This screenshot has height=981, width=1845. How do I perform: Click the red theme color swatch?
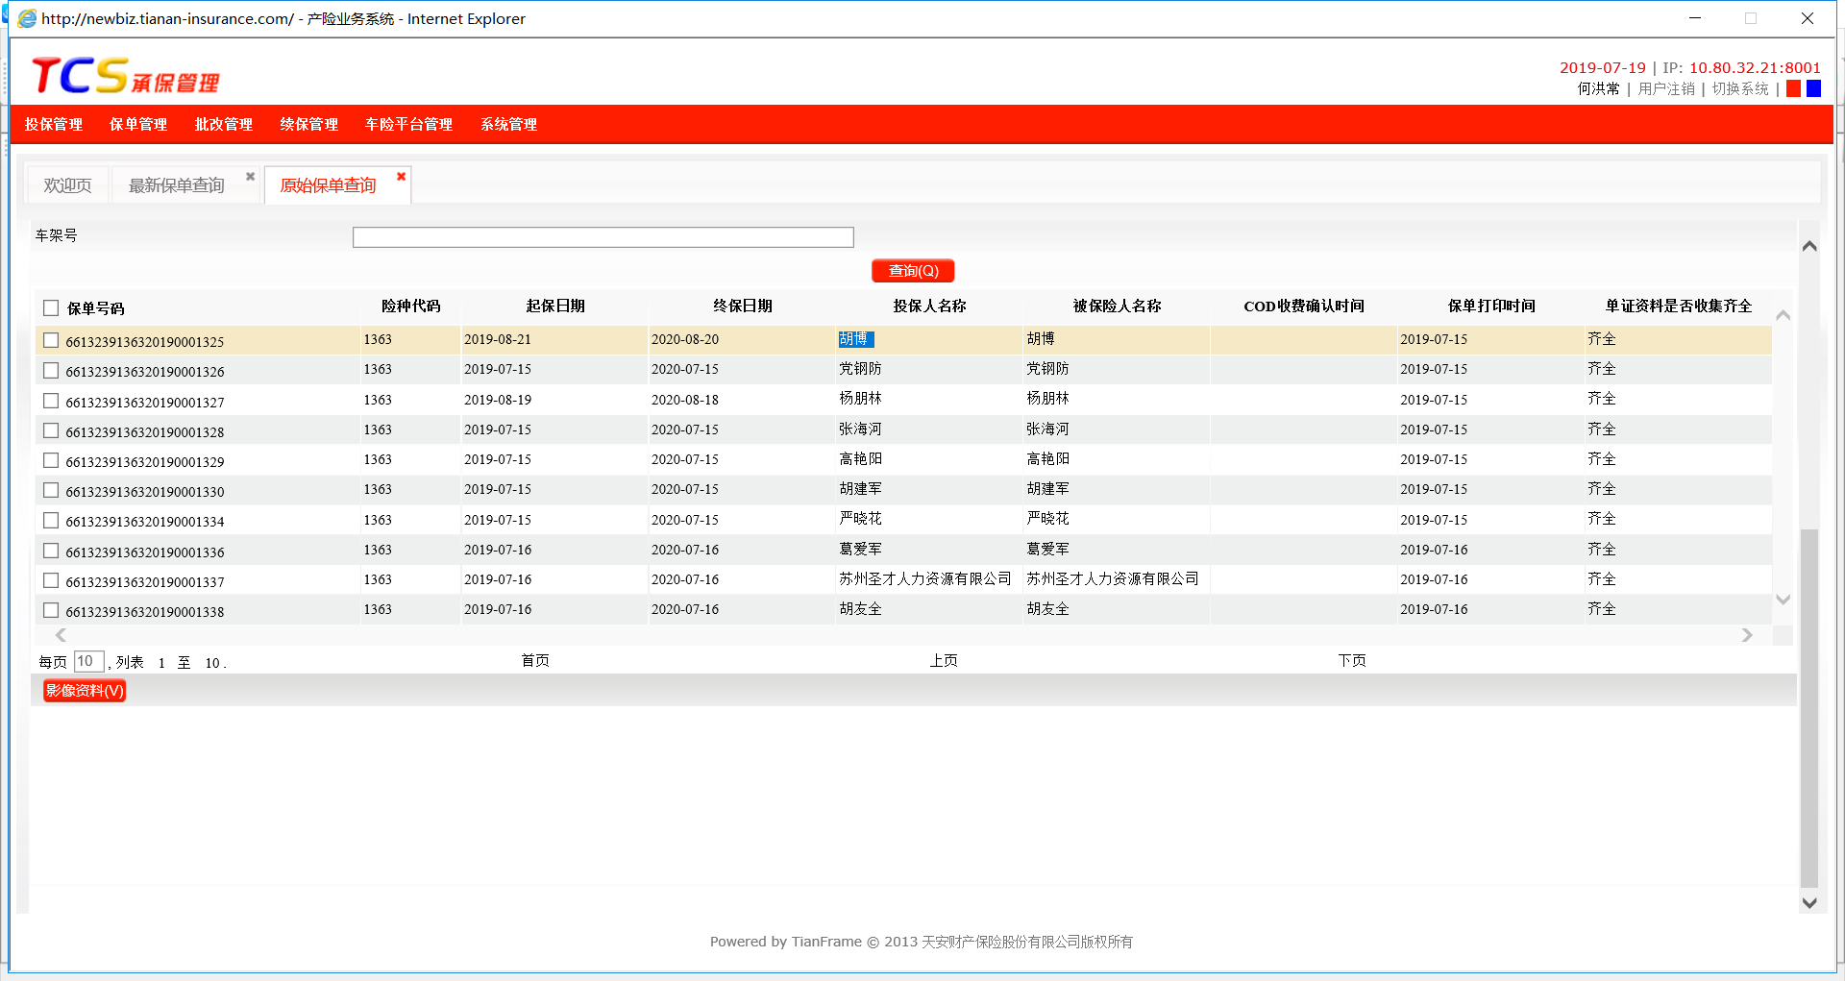click(1793, 88)
